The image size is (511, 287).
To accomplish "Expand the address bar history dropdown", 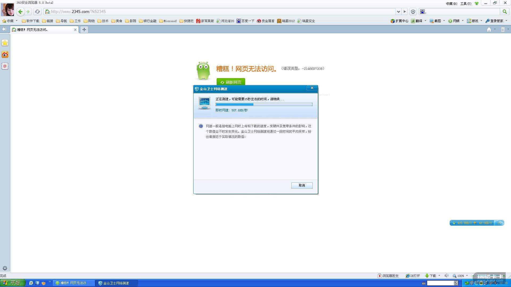I will (398, 12).
